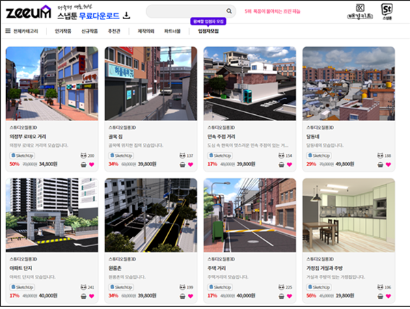Click the Zeeum logo
The width and height of the screenshot is (410, 309).
(28, 11)
